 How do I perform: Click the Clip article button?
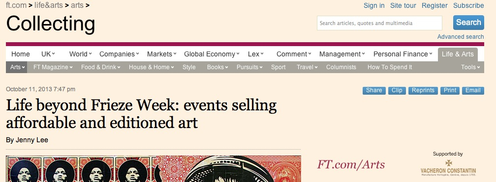(x=397, y=91)
